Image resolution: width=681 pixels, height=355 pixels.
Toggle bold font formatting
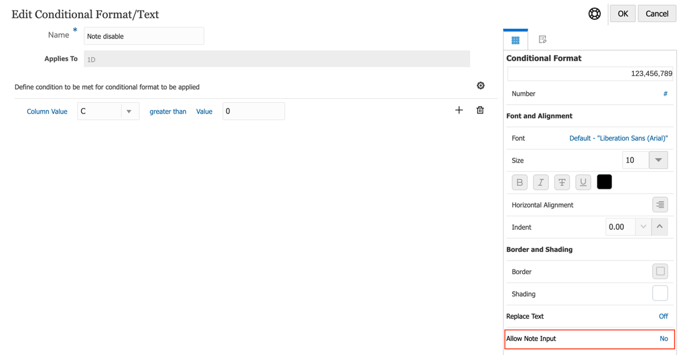[x=519, y=183]
